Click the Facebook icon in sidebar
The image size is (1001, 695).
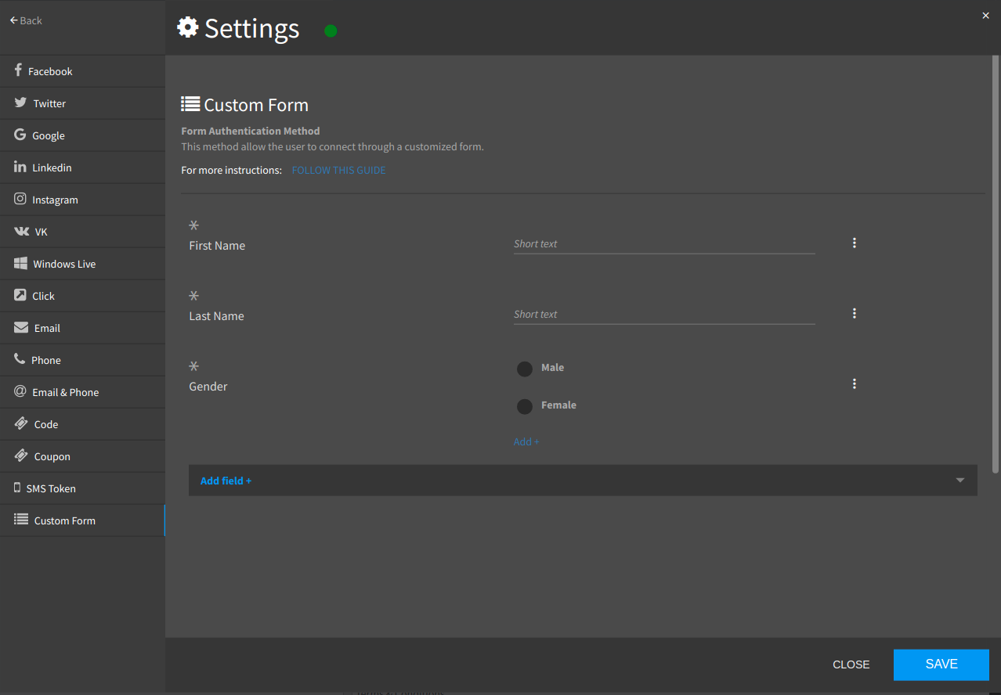coord(18,70)
